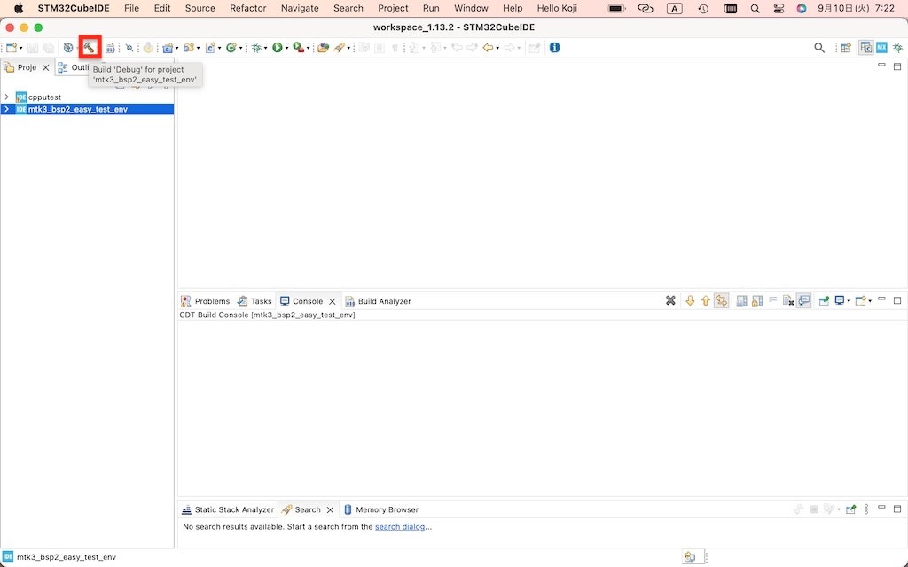Run the application with the green Run icon
Screen dimensions: 908x567
[276, 48]
